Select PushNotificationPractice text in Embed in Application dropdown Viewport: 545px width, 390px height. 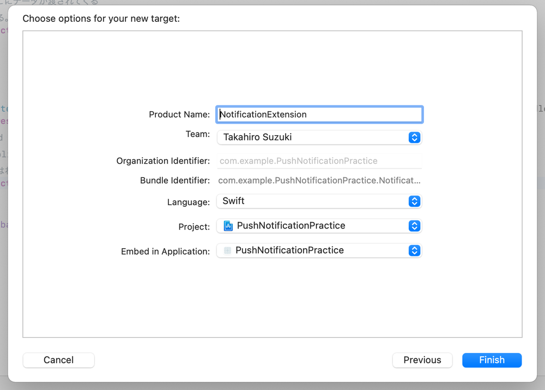pyautogui.click(x=289, y=250)
